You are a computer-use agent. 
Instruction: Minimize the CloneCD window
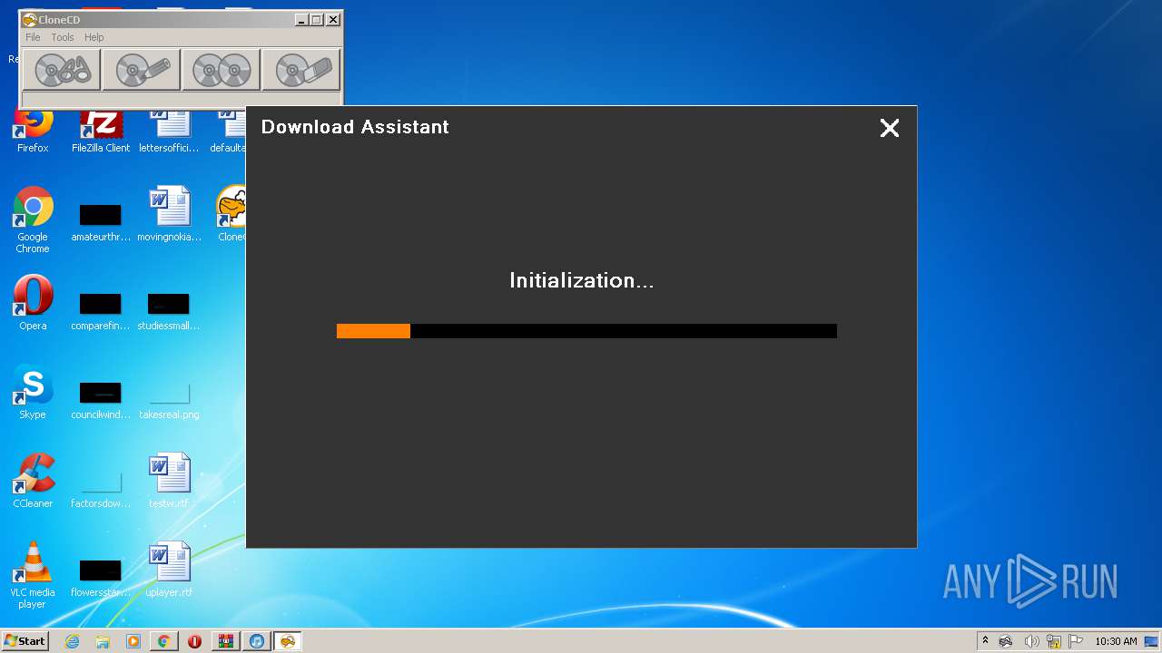pos(301,19)
